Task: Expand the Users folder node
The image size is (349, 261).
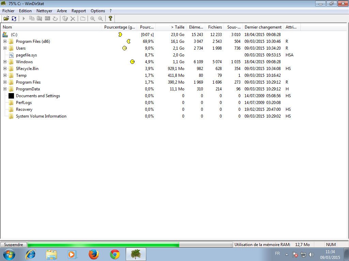Action: 5,48
